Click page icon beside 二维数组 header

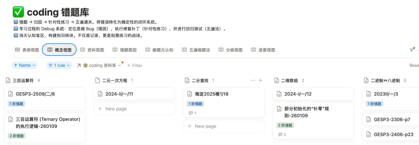277,80
